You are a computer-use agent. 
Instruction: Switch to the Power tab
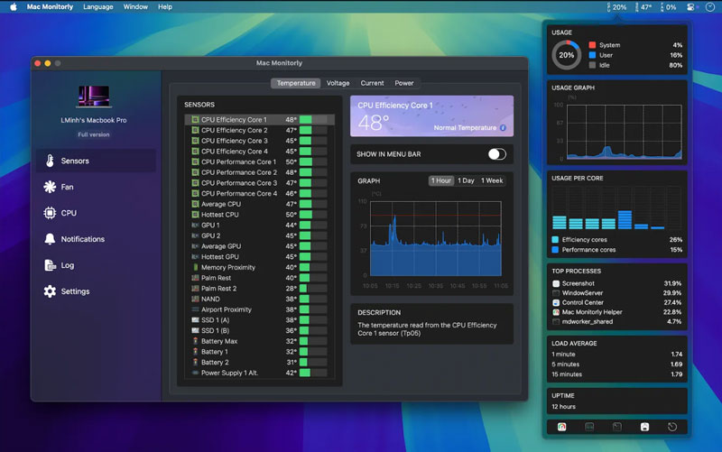pyautogui.click(x=404, y=83)
